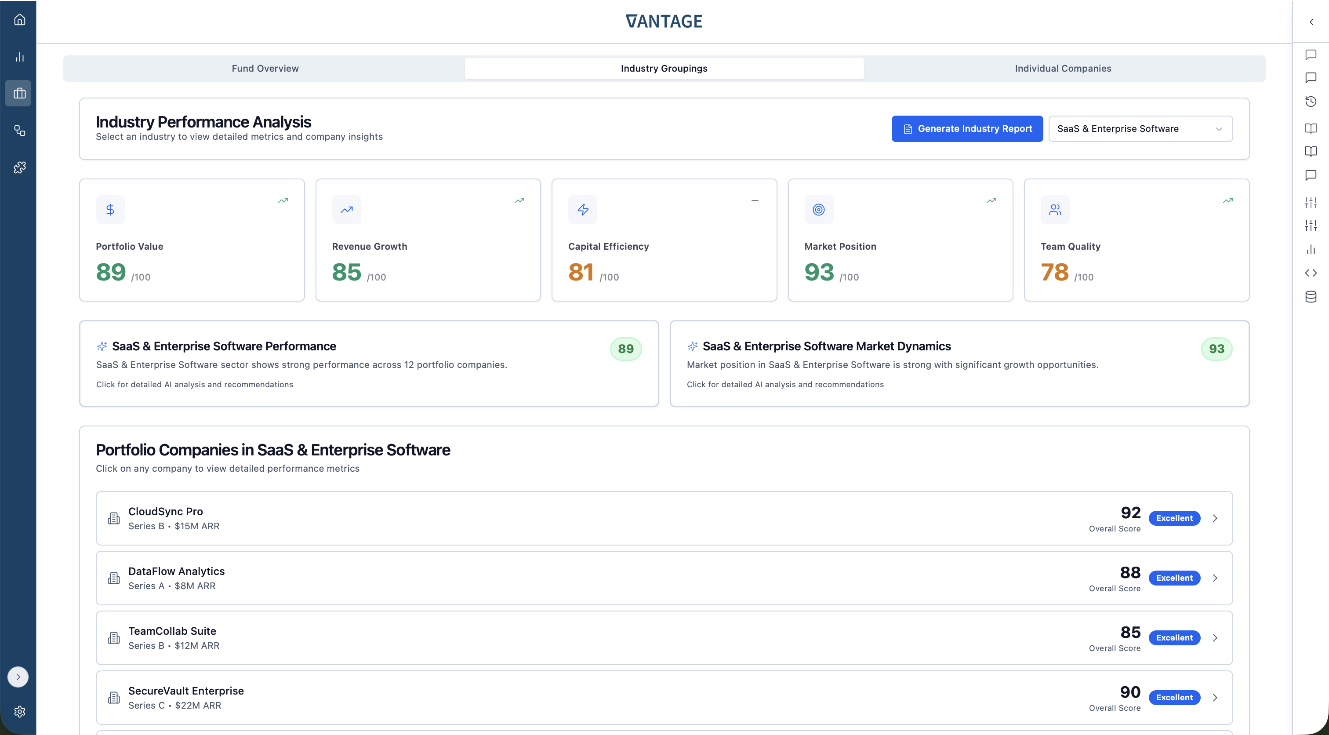Click the documentation book icon in right panel

[1311, 128]
